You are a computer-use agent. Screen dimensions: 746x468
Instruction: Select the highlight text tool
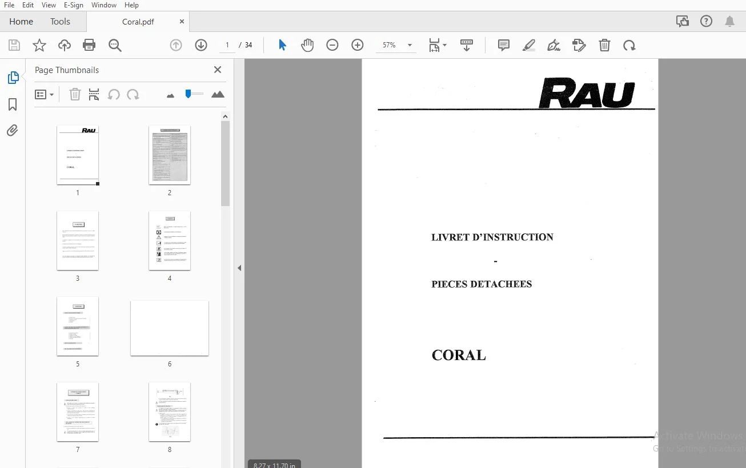(x=529, y=45)
